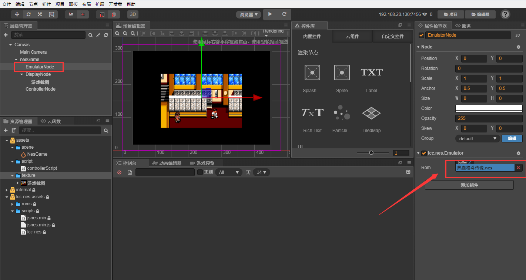
Task: Pop out the widget library panel
Action: (400, 25)
